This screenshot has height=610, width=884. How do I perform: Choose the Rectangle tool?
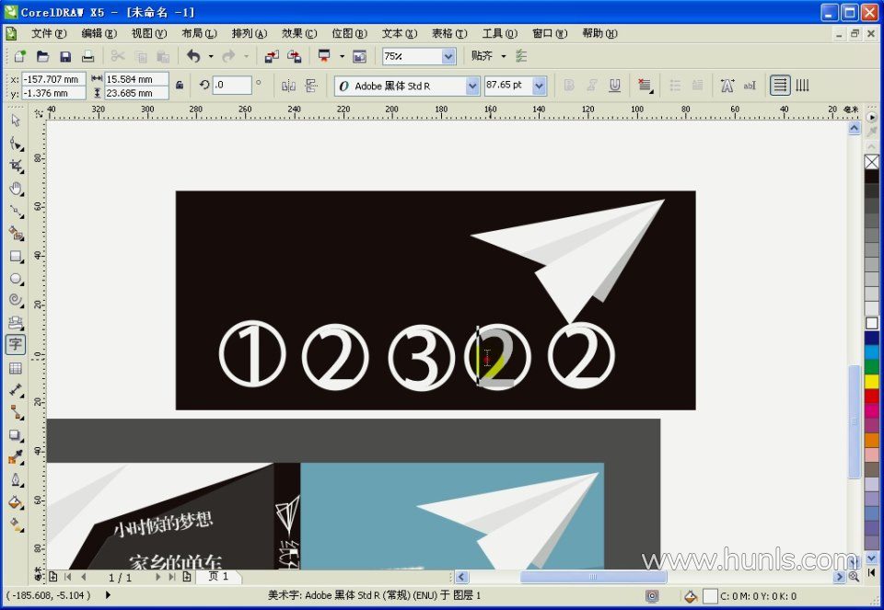[x=16, y=256]
